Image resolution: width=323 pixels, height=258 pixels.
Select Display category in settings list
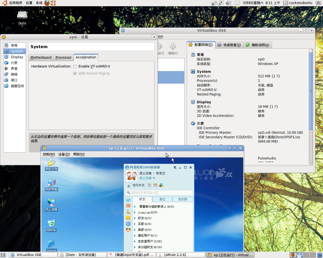[x=15, y=57]
